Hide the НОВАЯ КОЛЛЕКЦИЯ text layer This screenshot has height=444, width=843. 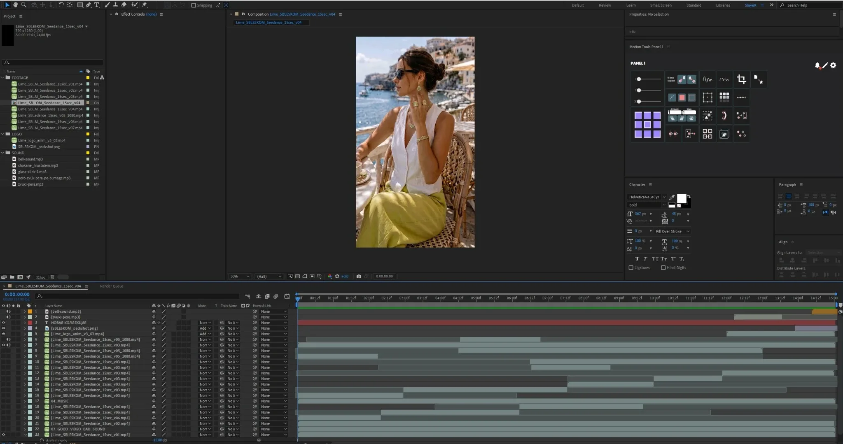point(4,323)
